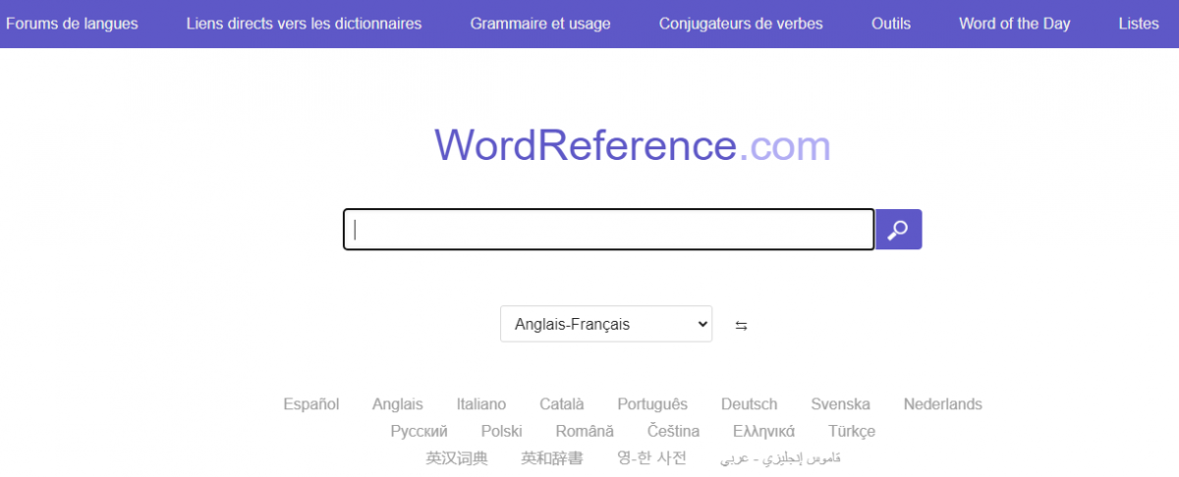The image size is (1179, 477).
Task: Click the magnifying glass search button
Action: tap(898, 230)
